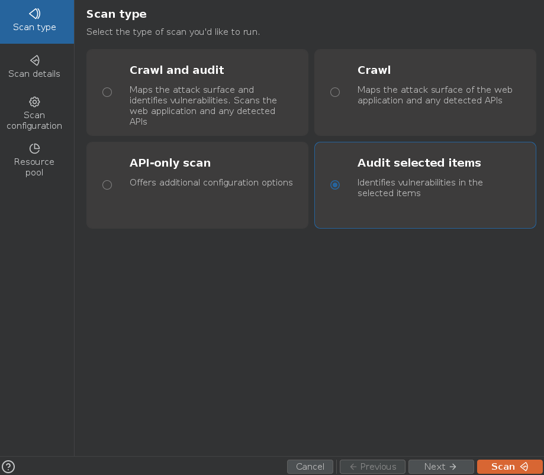The image size is (544, 475).
Task: Go to the Resource pool tab label
Action: (x=34, y=167)
